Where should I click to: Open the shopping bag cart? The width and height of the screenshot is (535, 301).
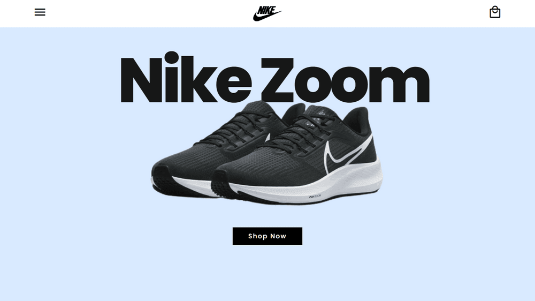point(495,12)
